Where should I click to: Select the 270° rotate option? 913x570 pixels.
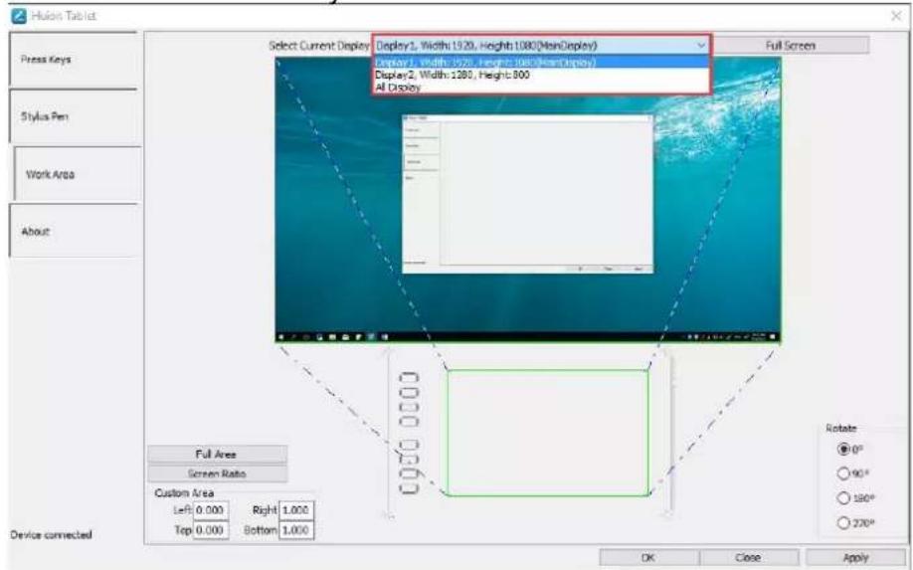[x=843, y=522]
